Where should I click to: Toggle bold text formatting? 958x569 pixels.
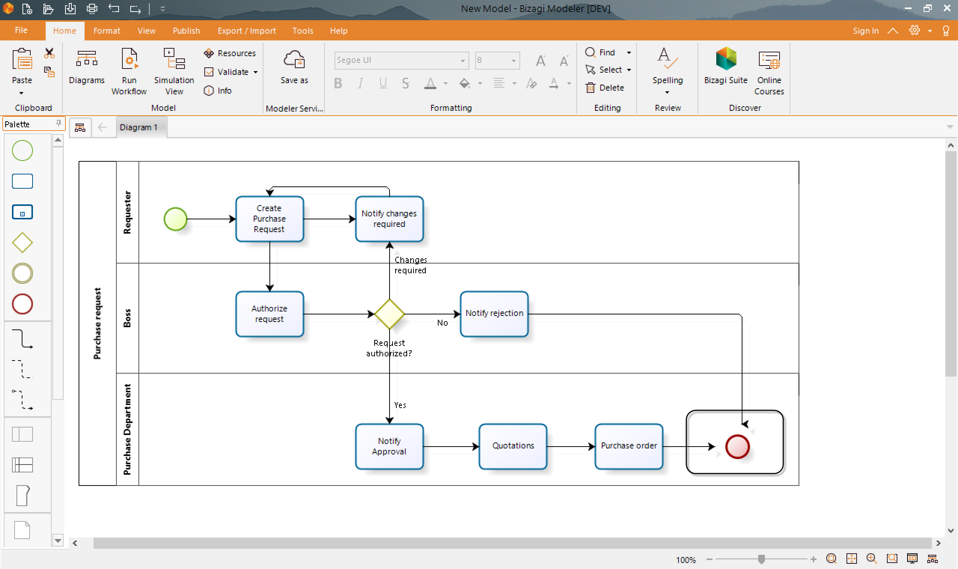(x=338, y=83)
